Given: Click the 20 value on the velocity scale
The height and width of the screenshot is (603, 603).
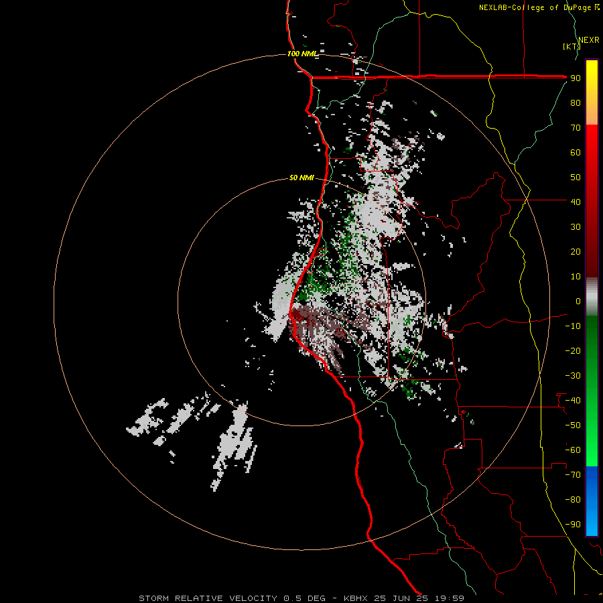Looking at the screenshot, I should [x=576, y=252].
